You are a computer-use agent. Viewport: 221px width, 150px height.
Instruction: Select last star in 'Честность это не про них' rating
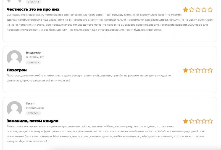(x=210, y=10)
